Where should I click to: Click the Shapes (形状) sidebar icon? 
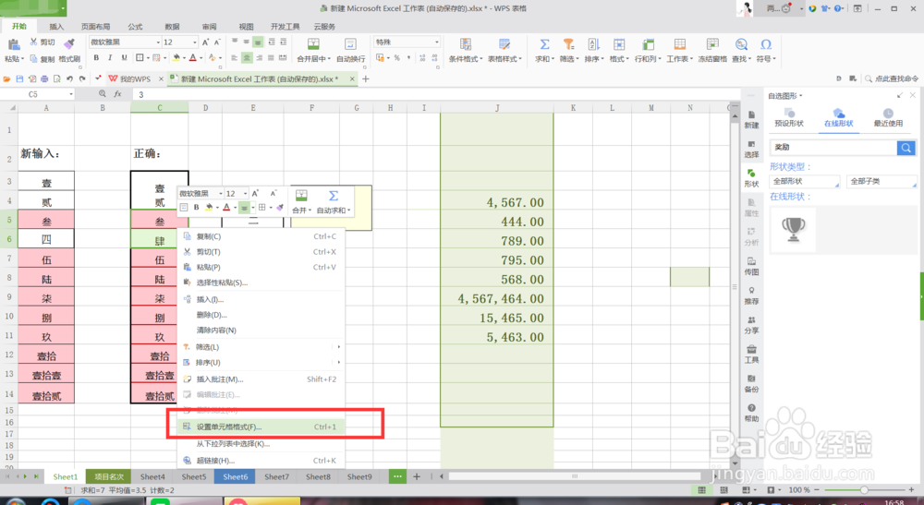(751, 178)
